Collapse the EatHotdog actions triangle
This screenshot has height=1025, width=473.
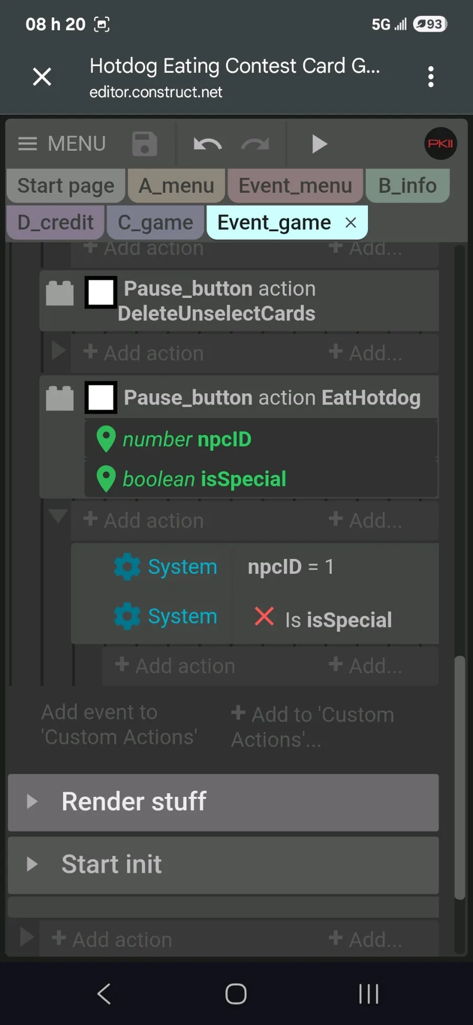(58, 516)
